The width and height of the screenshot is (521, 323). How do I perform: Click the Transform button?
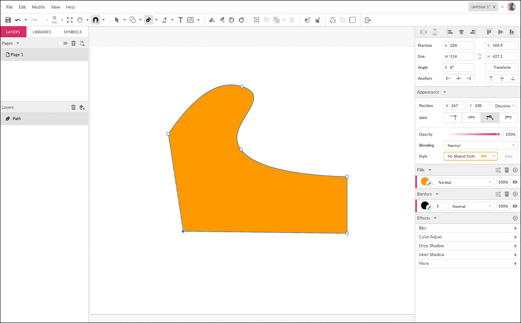point(502,67)
